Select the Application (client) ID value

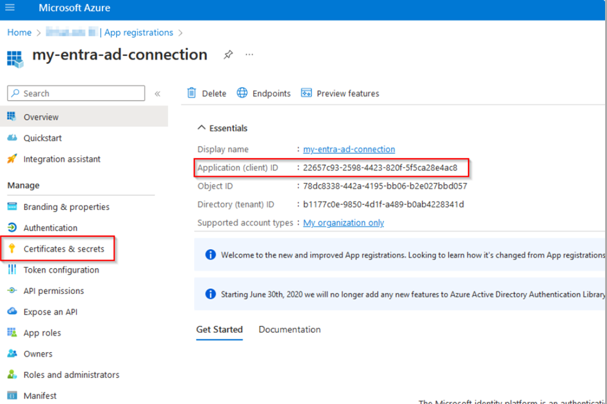tap(379, 168)
